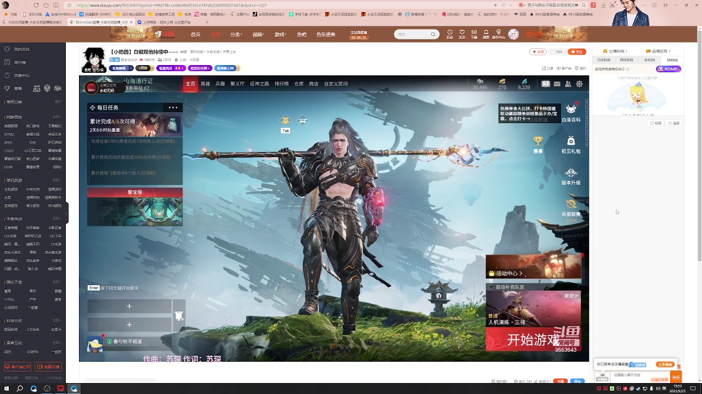Open the game settings gear icon

tap(579, 84)
